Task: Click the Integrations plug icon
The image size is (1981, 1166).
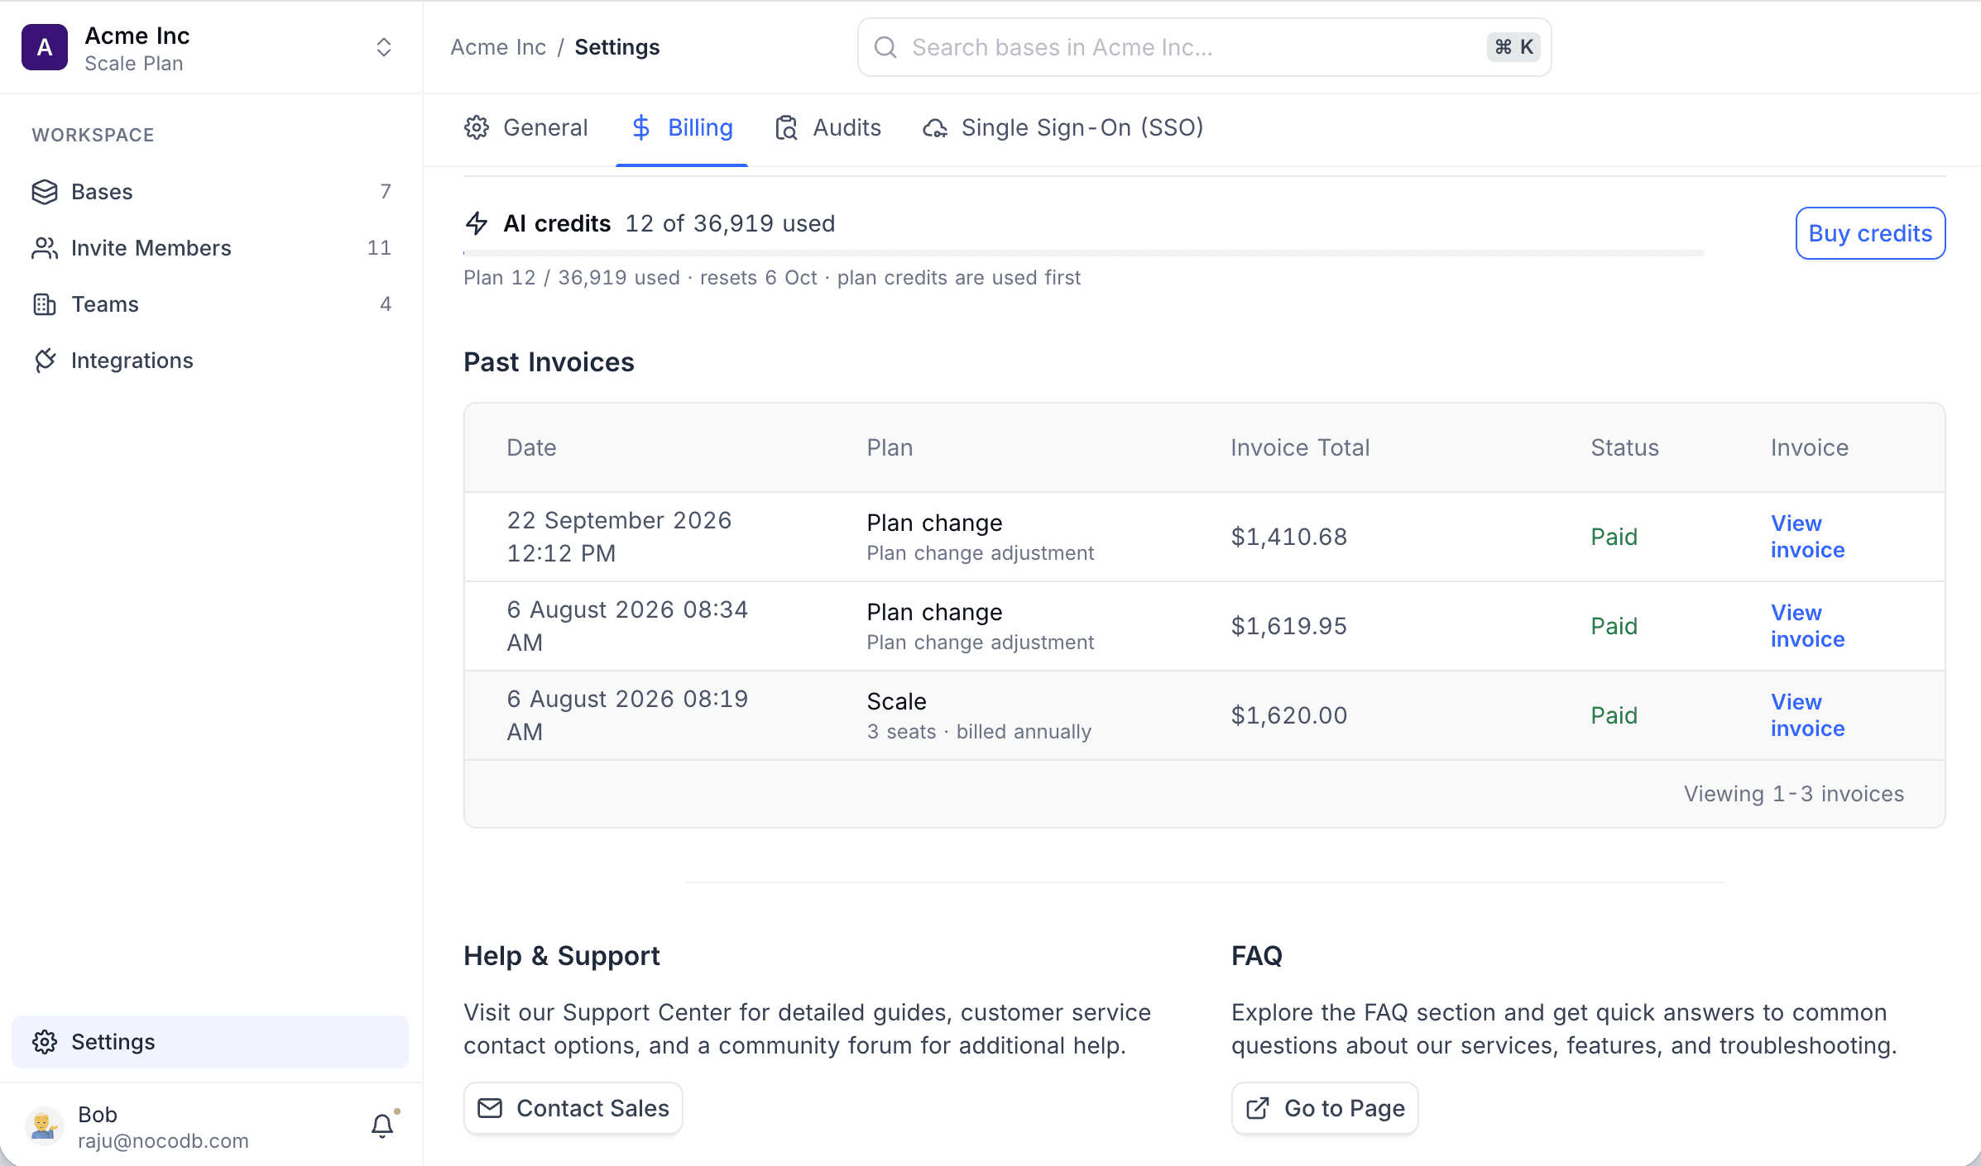Action: click(x=45, y=361)
